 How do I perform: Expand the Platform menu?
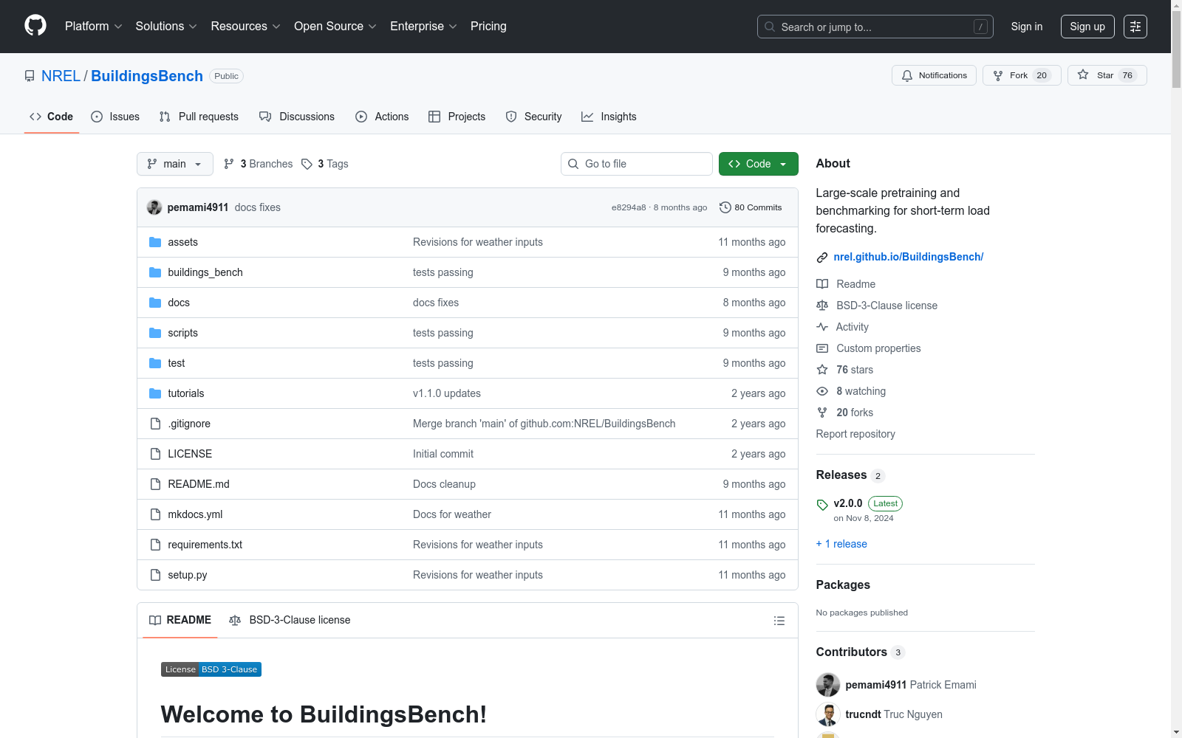(94, 27)
